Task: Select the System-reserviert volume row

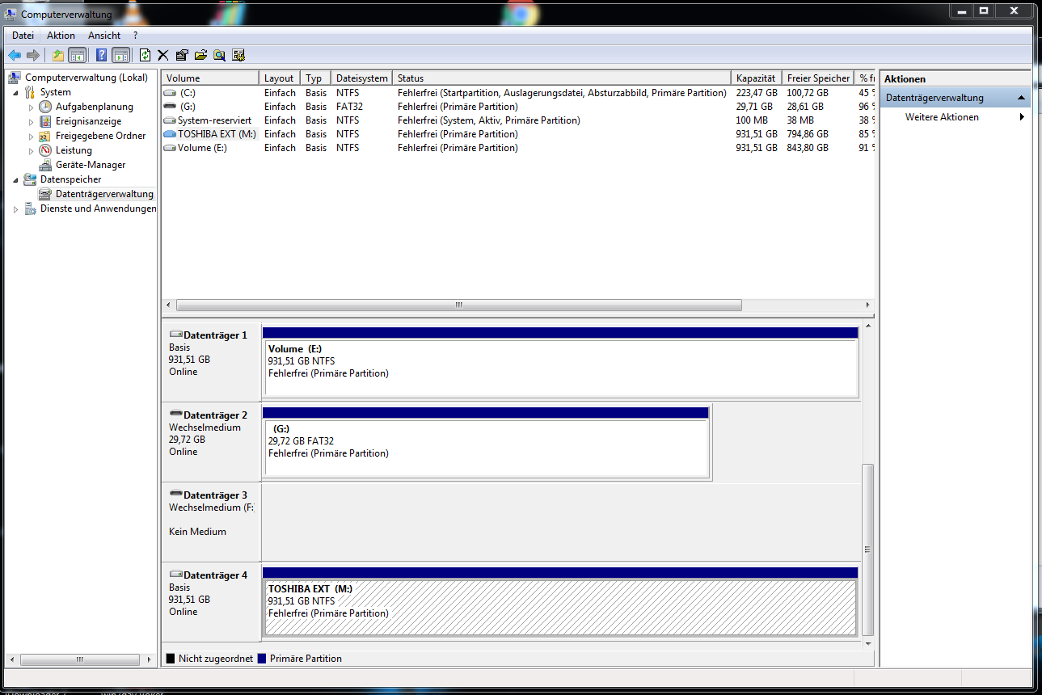Action: (x=518, y=120)
